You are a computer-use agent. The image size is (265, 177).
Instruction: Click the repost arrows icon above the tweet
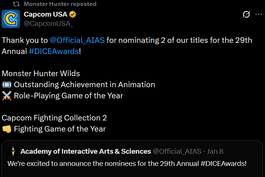pyautogui.click(x=16, y=4)
